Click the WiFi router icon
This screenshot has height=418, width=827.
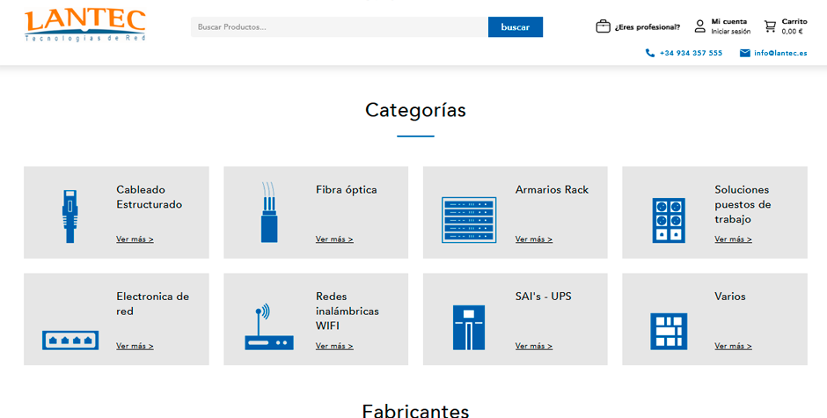point(269,326)
